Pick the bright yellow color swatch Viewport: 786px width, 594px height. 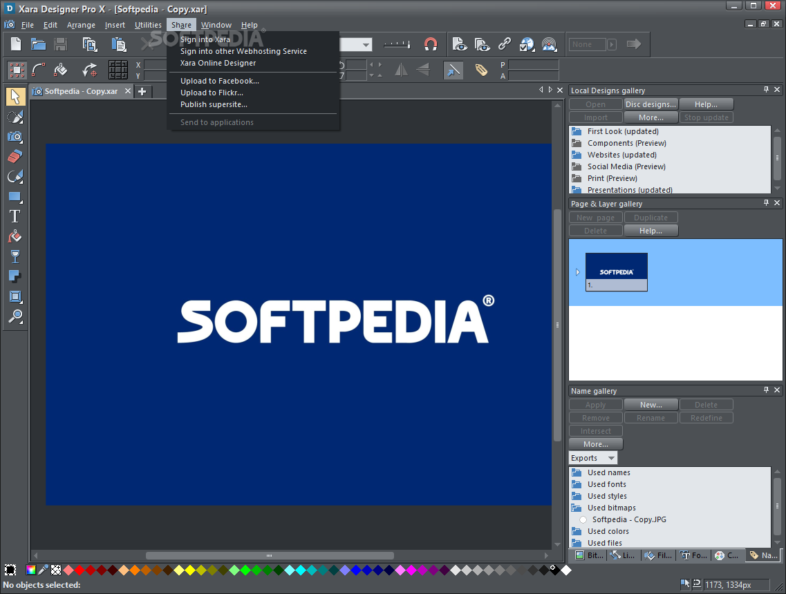[190, 569]
